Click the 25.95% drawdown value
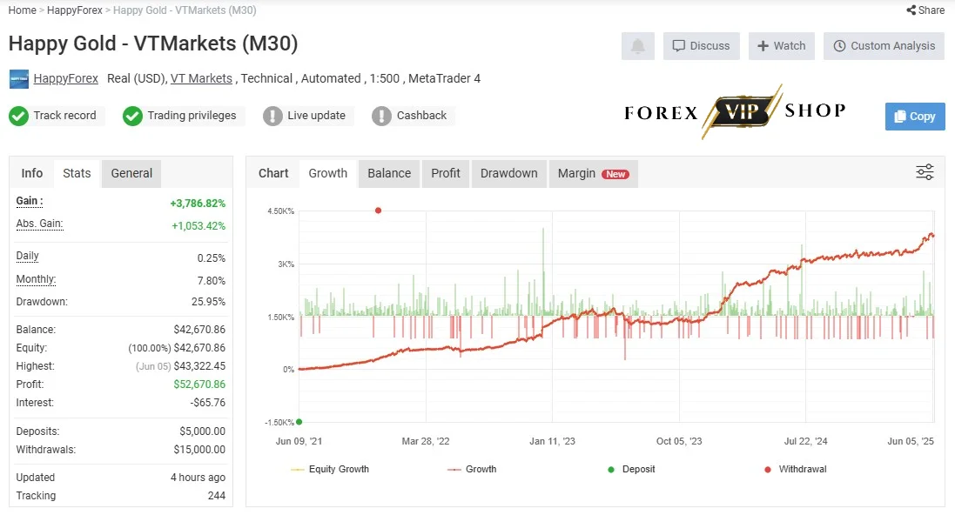This screenshot has height=515, width=955. (208, 302)
